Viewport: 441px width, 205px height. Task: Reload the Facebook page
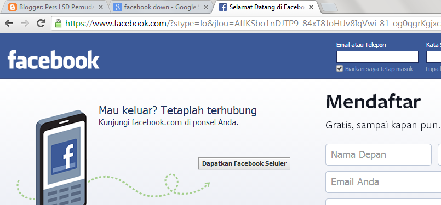pyautogui.click(x=41, y=23)
